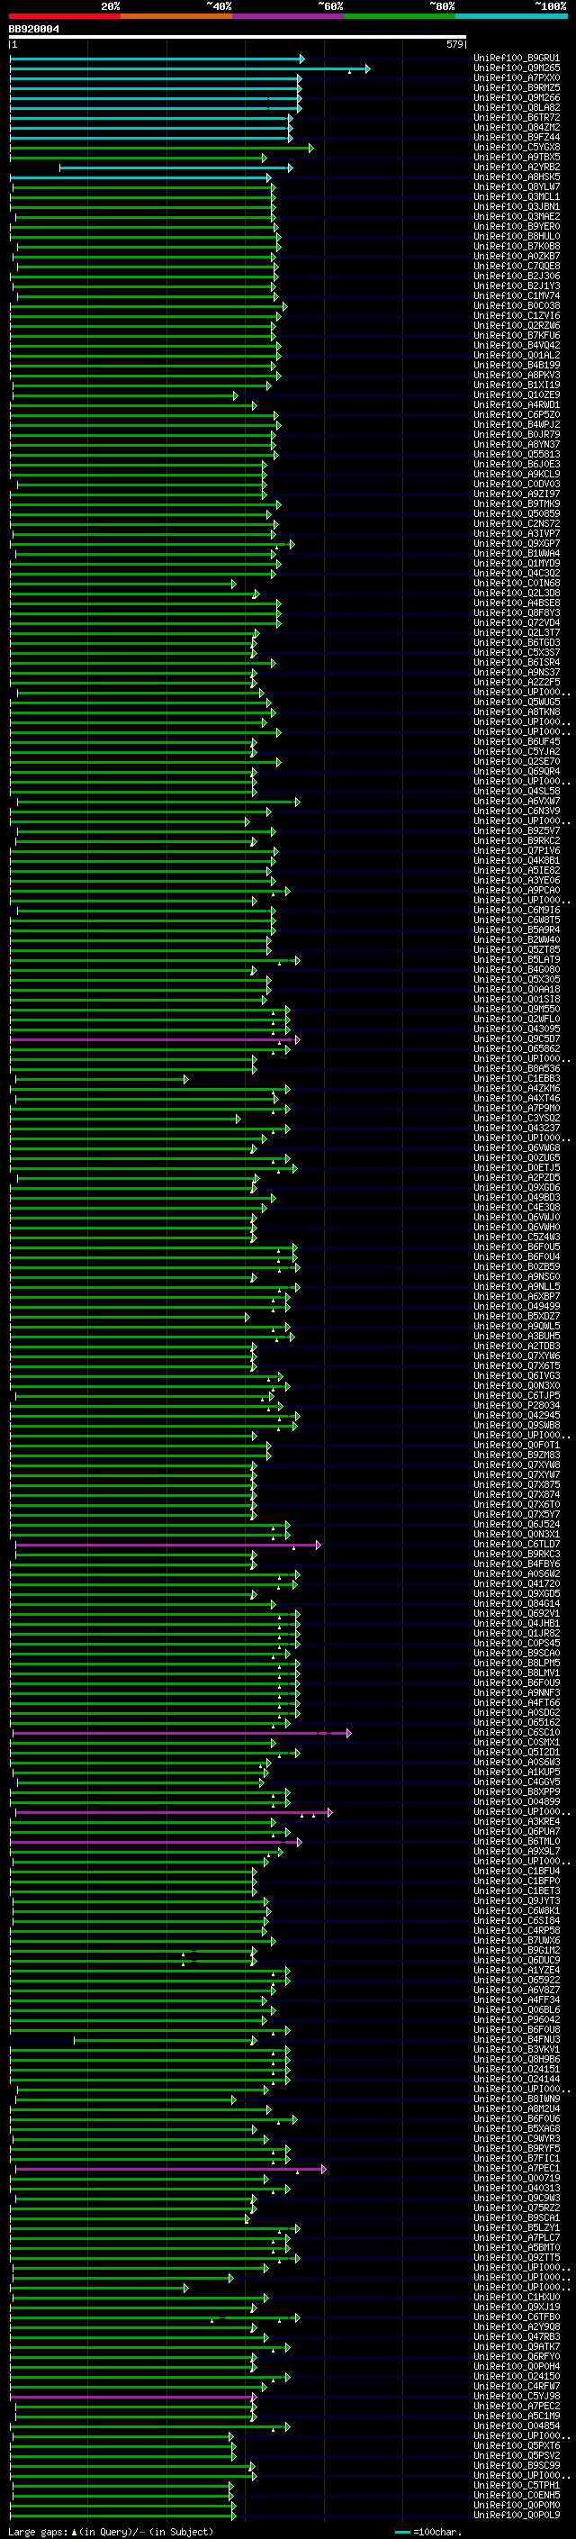Image resolution: width=576 pixels, height=2539 pixels.
Task: Choose the UniRef100_Q8YLW7 row label
Action: [x=516, y=186]
